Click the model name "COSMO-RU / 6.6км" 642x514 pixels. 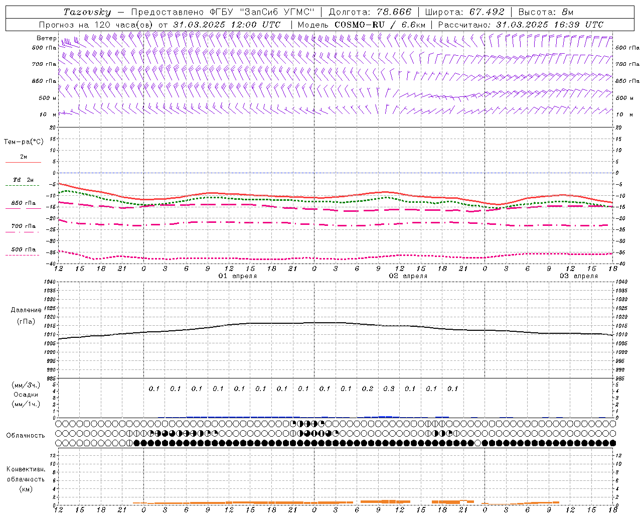pos(380,25)
